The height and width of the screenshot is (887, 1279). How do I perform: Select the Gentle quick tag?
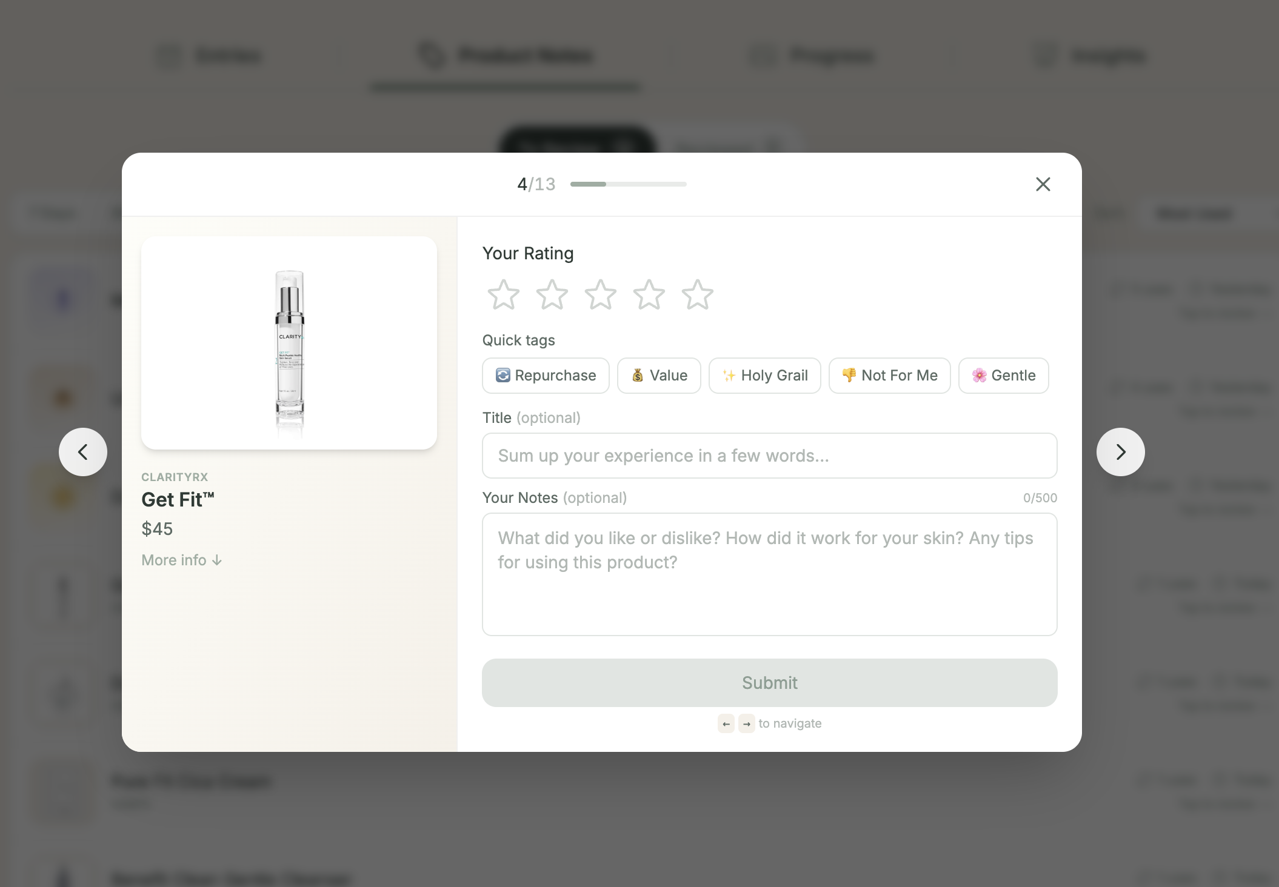[x=1003, y=375]
